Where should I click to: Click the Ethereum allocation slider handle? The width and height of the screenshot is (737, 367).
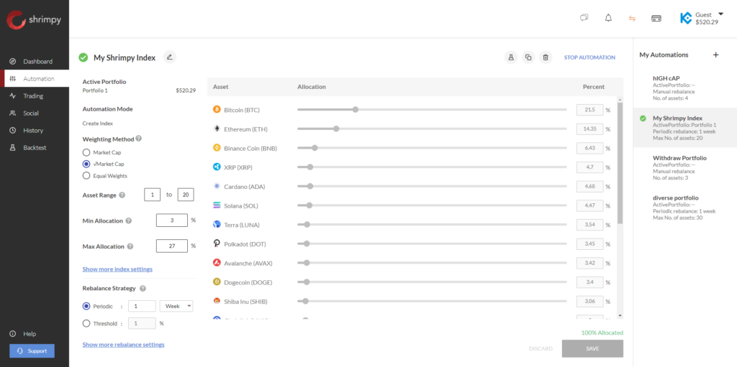point(336,129)
